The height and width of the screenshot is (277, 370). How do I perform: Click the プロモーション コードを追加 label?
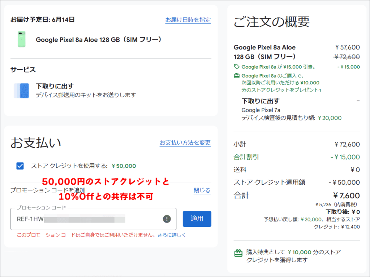click(48, 190)
